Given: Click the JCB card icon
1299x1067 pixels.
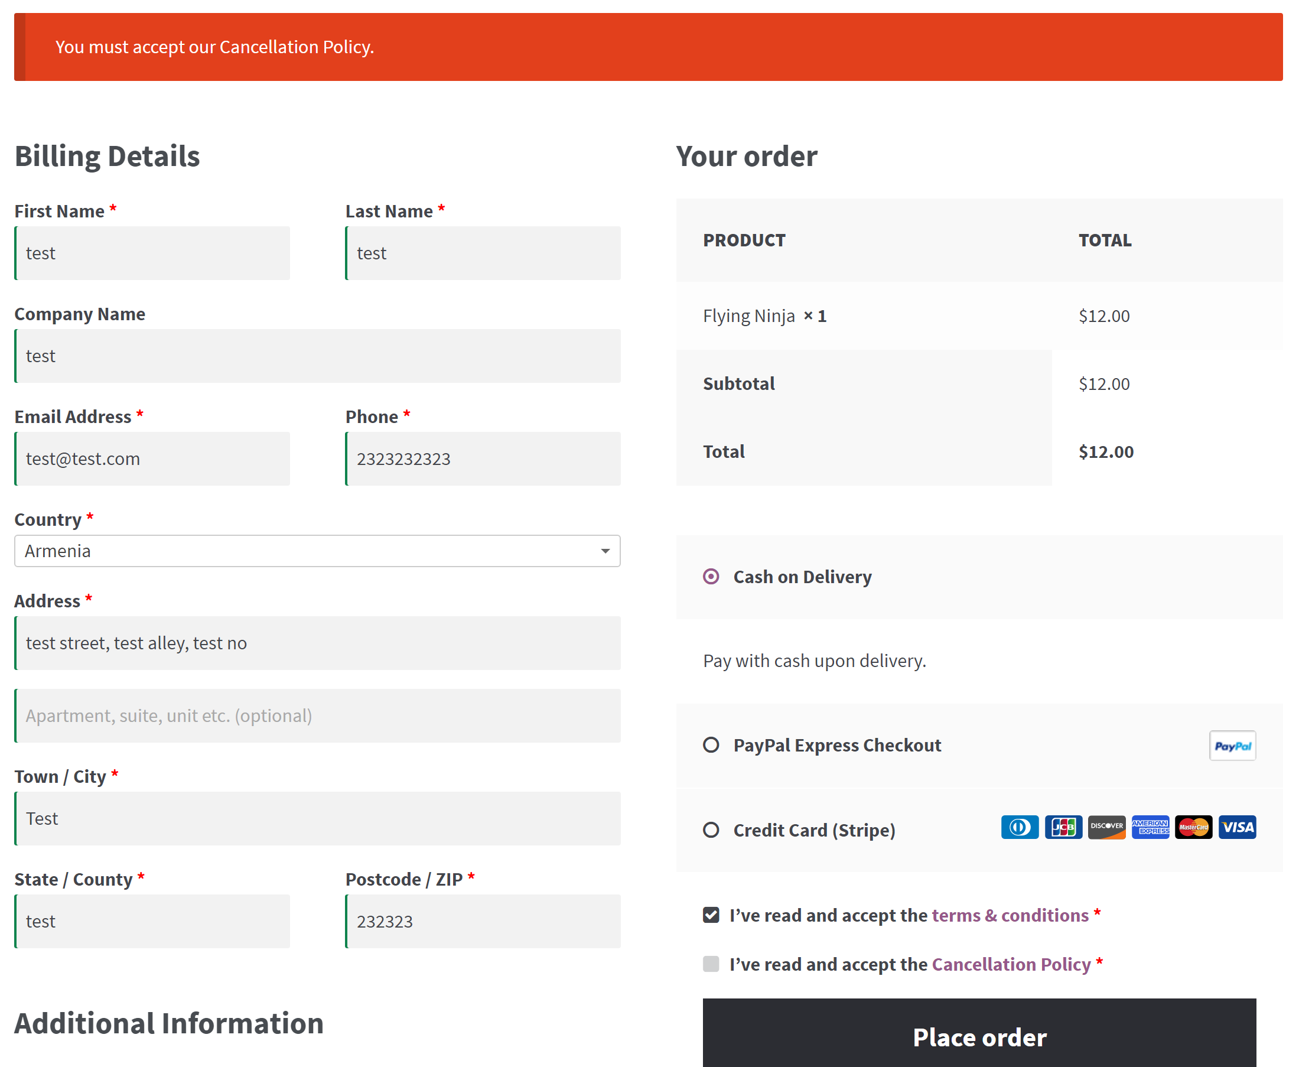Looking at the screenshot, I should 1063,827.
